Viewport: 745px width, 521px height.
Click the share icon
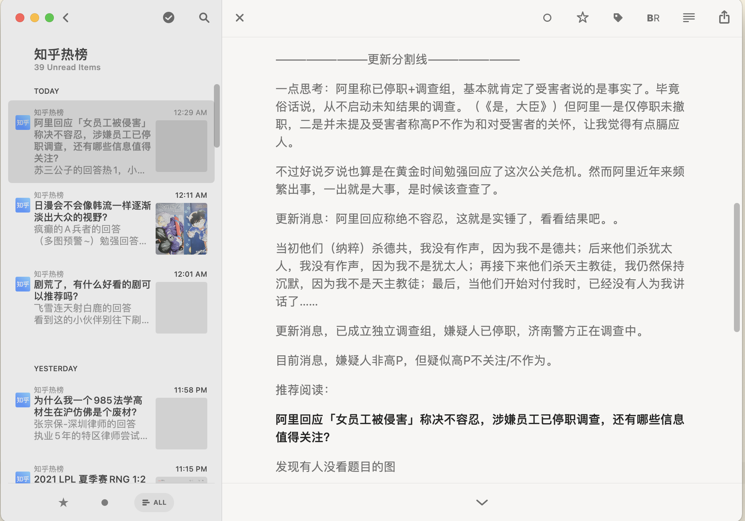[724, 17]
